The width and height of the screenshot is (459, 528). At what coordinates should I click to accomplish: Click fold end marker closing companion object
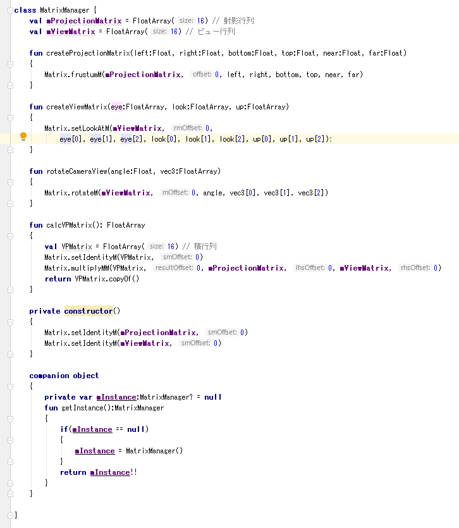pos(11,494)
